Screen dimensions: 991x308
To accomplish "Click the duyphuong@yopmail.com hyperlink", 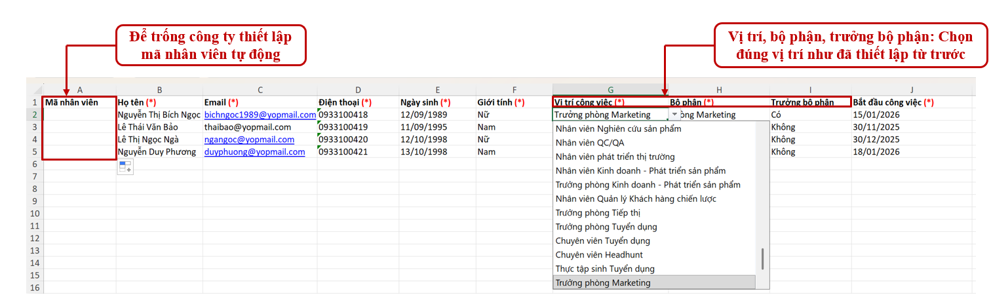I will pos(254,152).
